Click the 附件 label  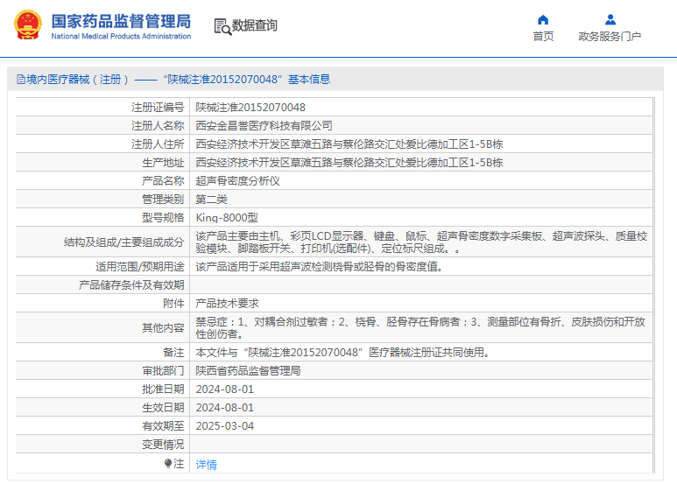[173, 303]
